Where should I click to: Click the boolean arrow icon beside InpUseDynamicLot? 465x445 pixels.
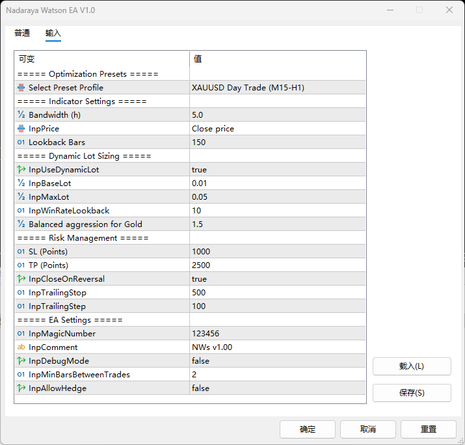pyautogui.click(x=21, y=170)
